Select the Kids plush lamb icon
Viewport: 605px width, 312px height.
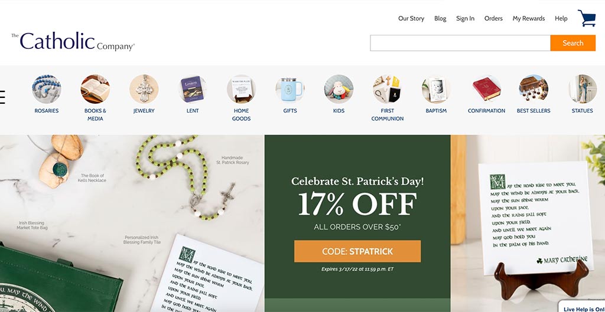pos(339,89)
